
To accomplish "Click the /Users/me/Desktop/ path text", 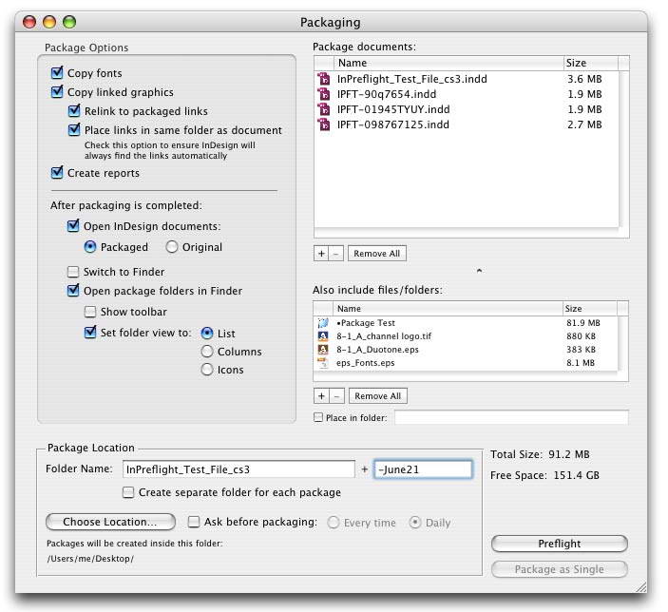I will [x=90, y=559].
